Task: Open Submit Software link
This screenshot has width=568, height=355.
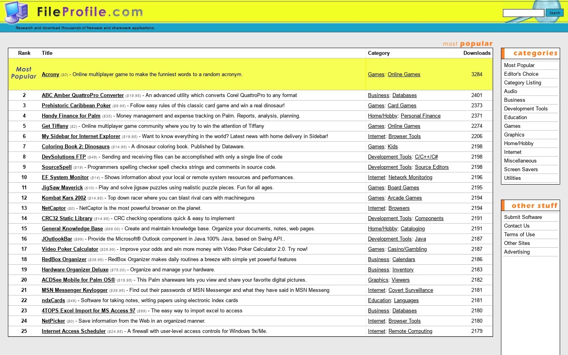Action: tap(523, 217)
